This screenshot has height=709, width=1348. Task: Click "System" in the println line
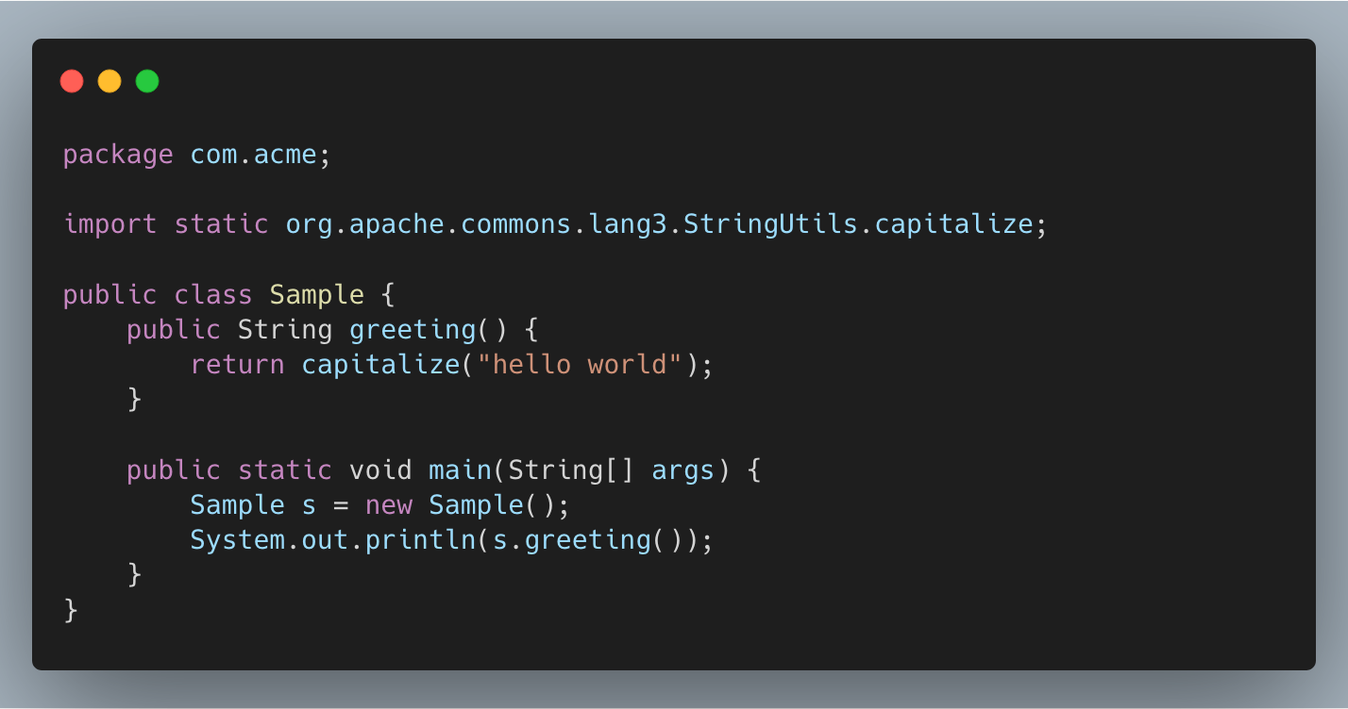coord(237,540)
